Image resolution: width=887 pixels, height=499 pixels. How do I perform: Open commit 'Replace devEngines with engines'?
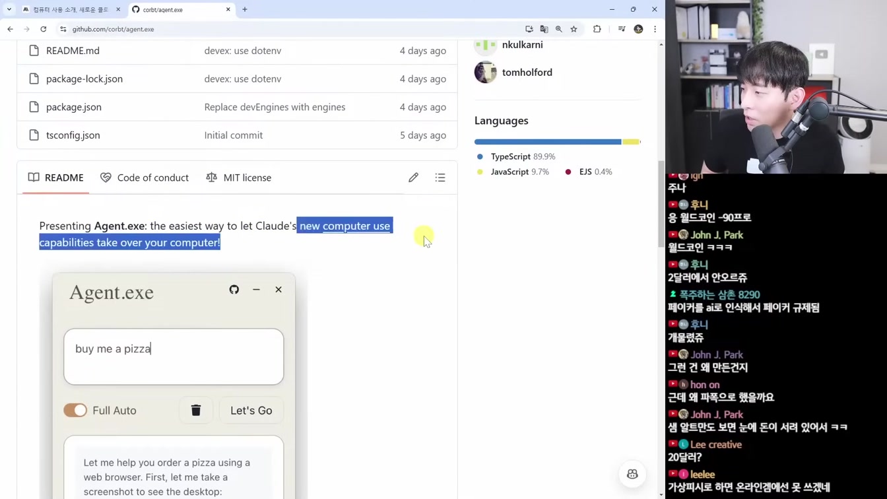[x=275, y=107]
